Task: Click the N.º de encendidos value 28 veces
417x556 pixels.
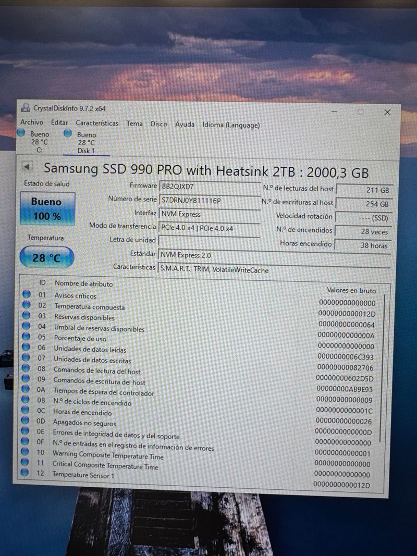Action: [x=363, y=231]
